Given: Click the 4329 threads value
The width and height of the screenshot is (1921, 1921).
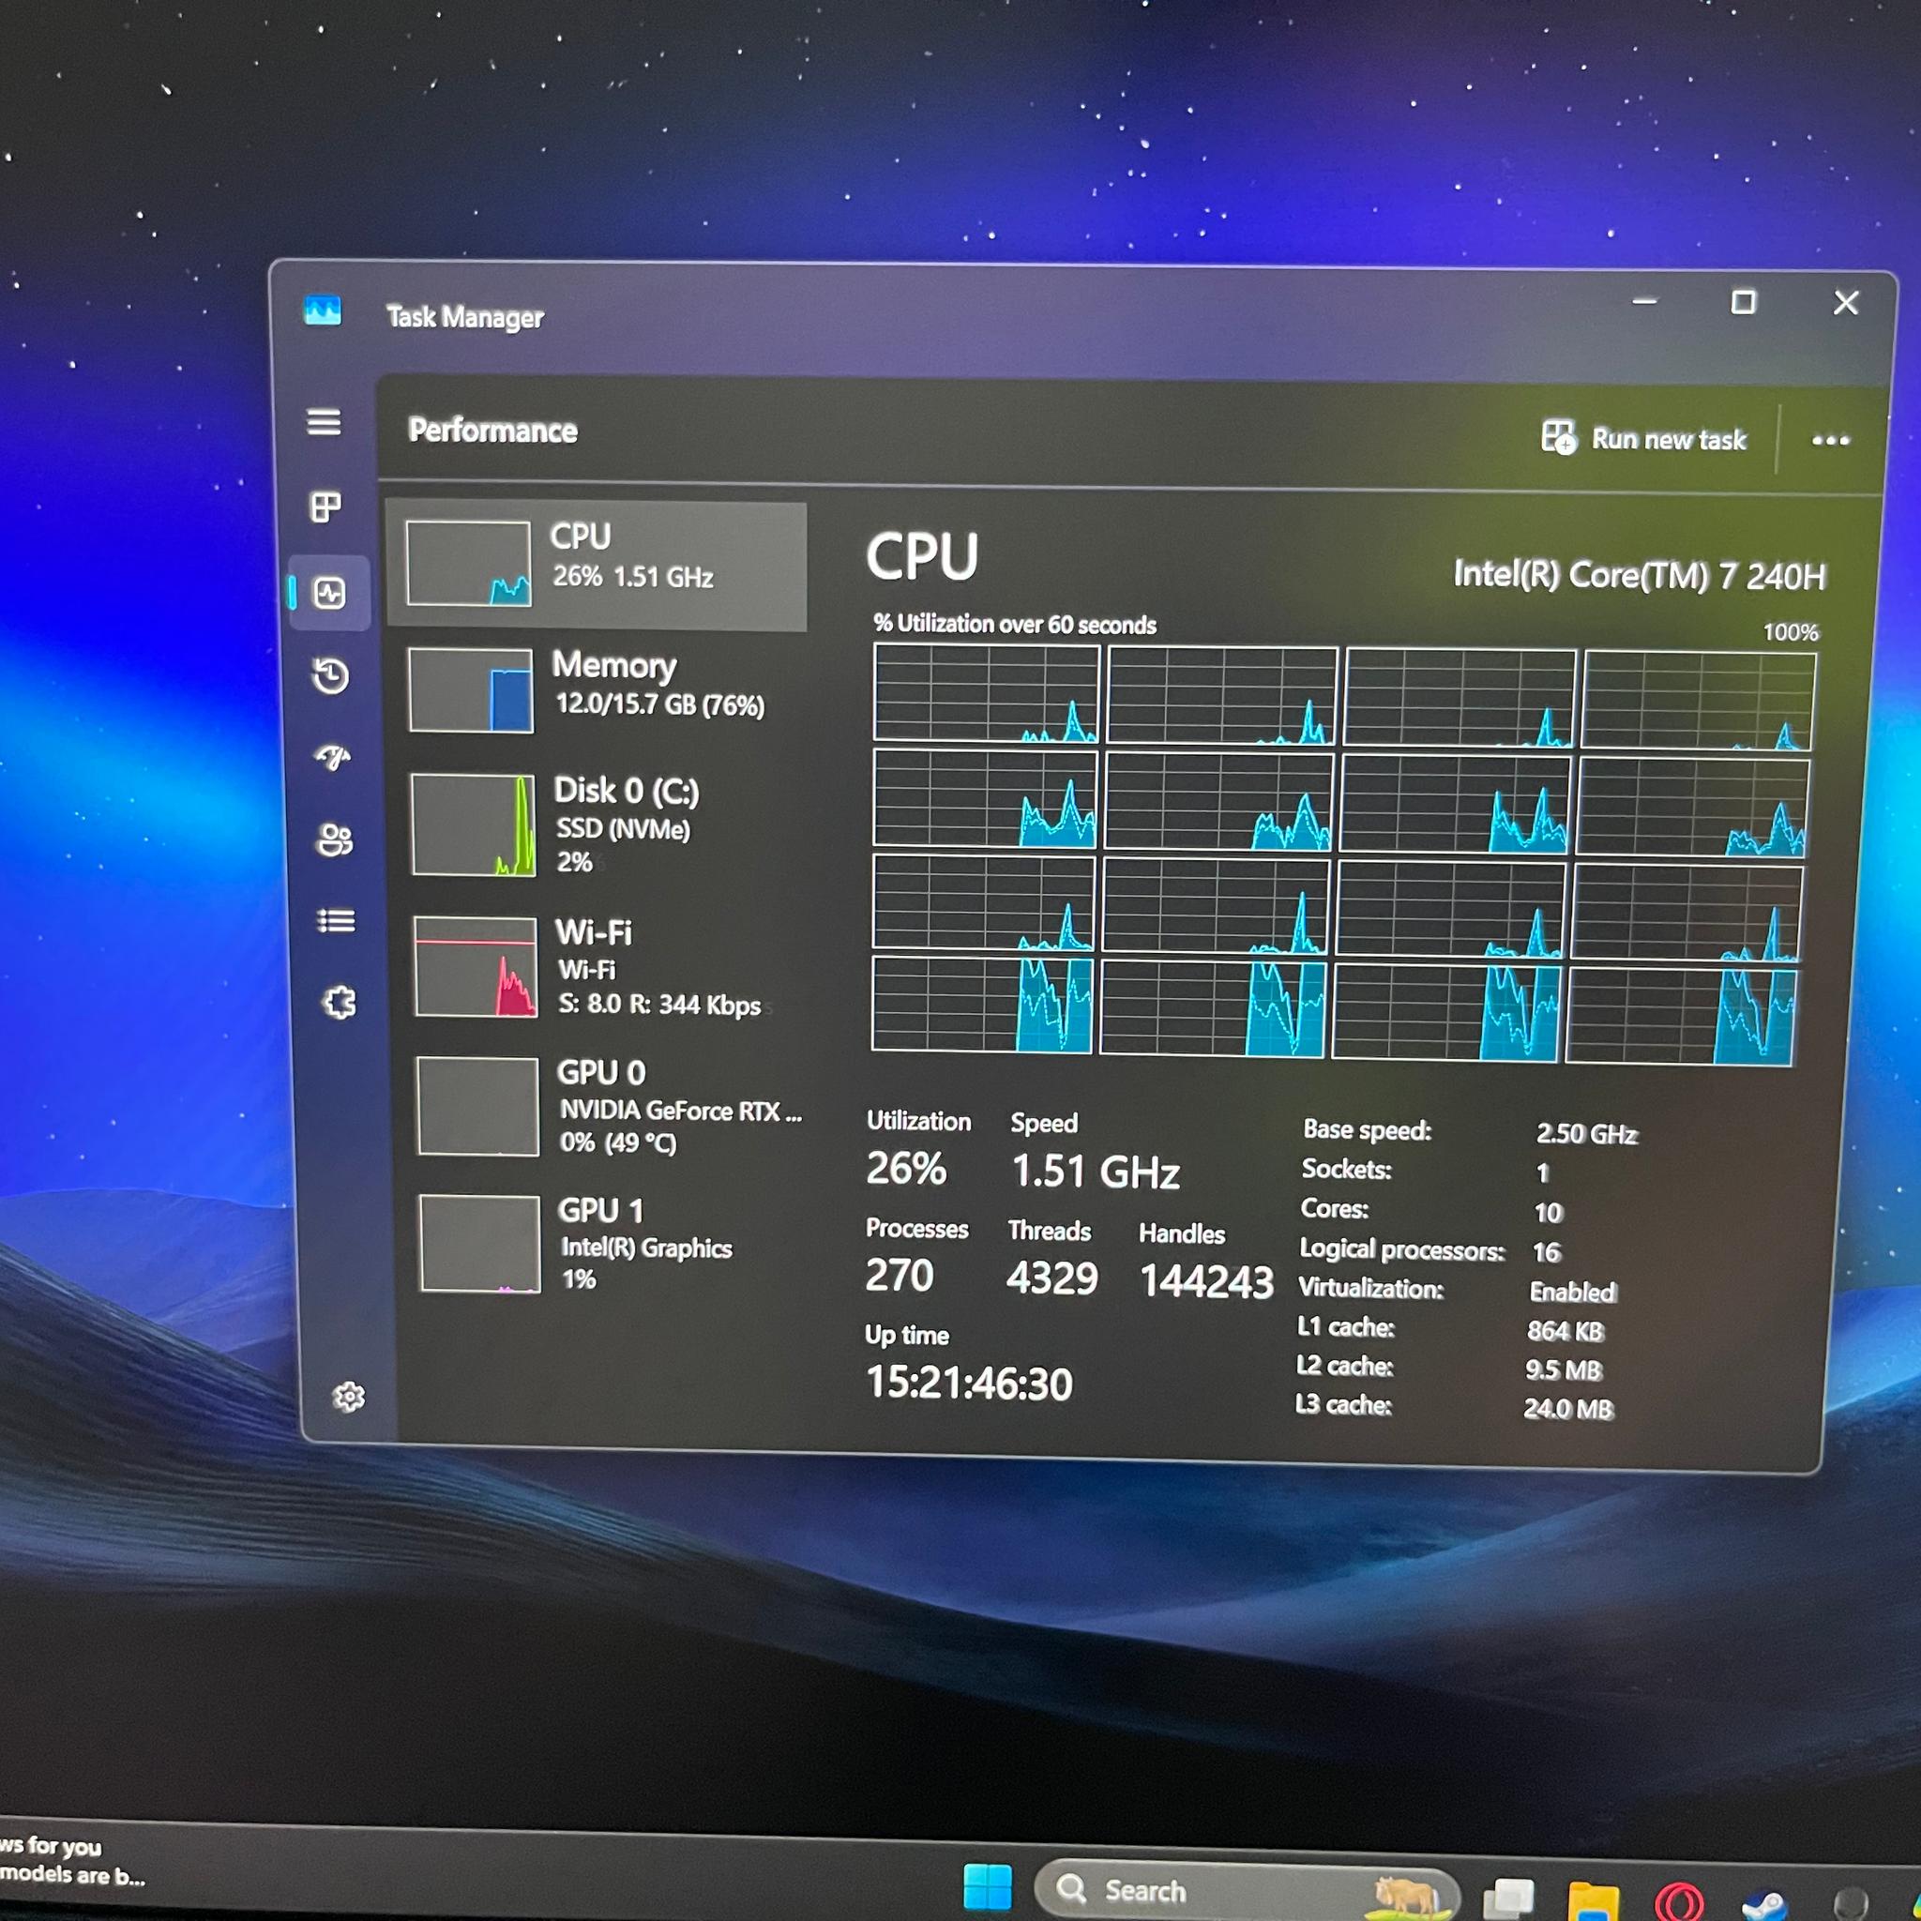Looking at the screenshot, I should (1052, 1278).
